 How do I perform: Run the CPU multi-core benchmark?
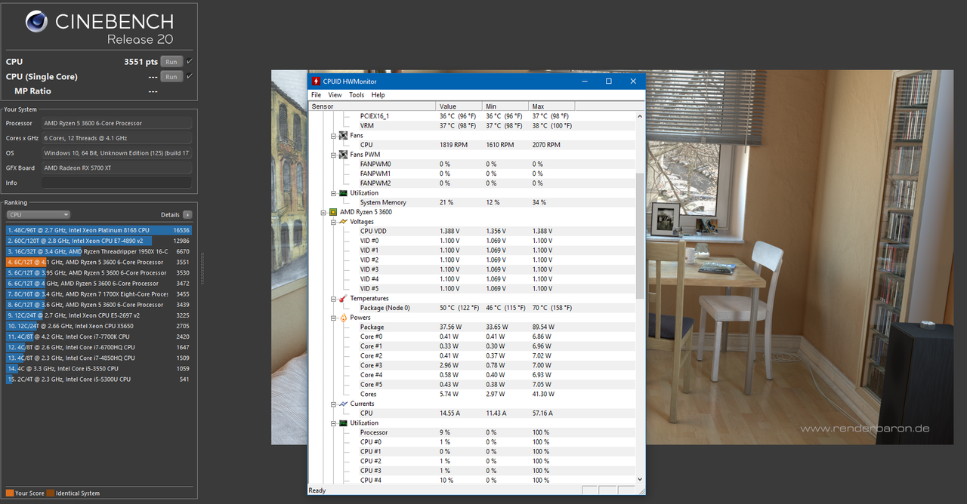tap(171, 62)
